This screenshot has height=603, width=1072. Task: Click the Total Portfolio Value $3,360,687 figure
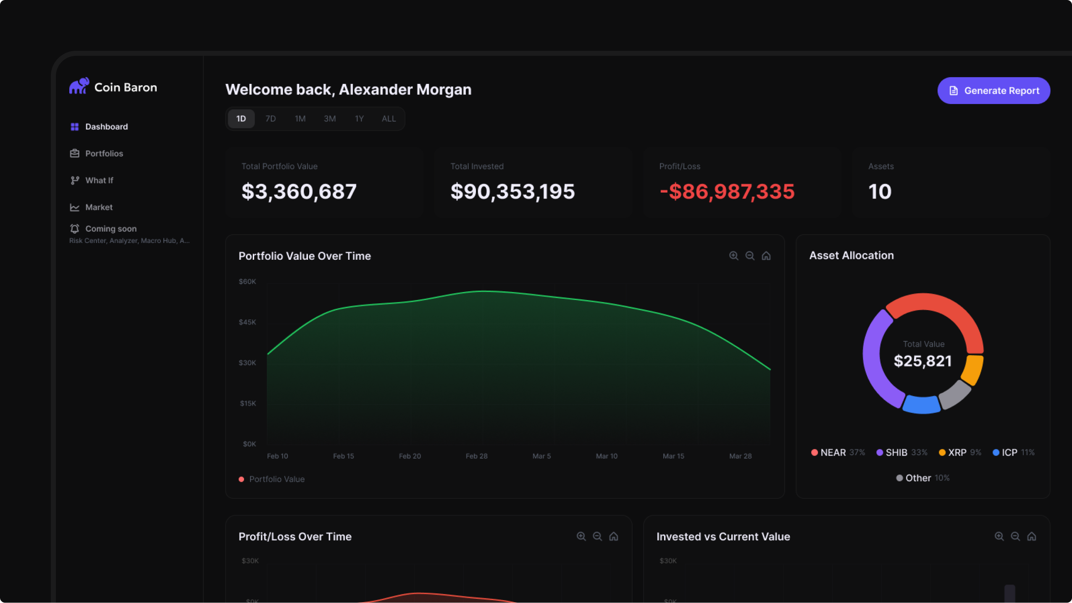click(299, 192)
